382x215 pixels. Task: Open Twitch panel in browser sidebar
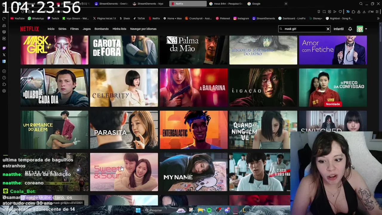pos(4,48)
